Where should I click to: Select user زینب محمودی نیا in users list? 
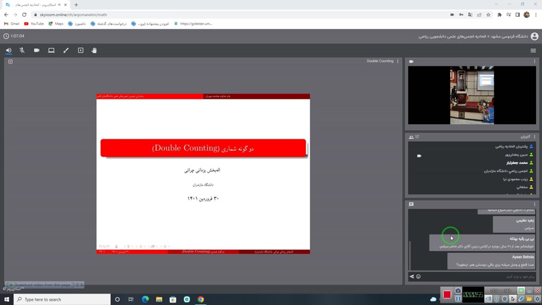[516, 179]
